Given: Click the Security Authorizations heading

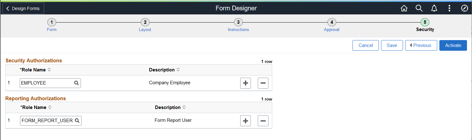Looking at the screenshot, I should tap(34, 60).
